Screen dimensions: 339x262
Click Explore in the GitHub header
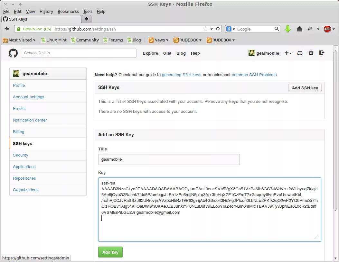pos(150,53)
